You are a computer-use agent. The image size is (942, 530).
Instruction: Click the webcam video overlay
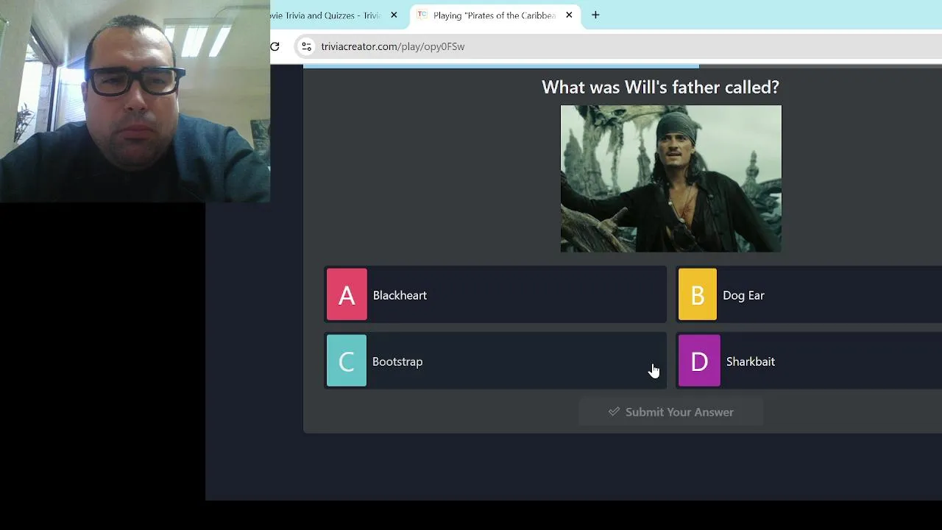(135, 101)
